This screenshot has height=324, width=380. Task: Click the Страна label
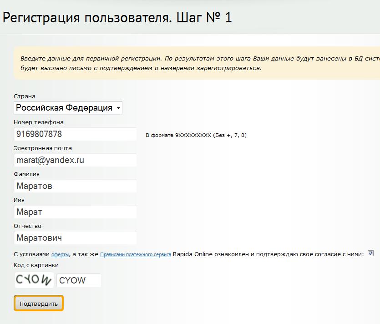point(25,96)
